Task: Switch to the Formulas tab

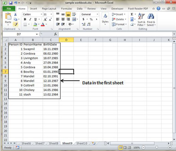Action: coord(66,8)
